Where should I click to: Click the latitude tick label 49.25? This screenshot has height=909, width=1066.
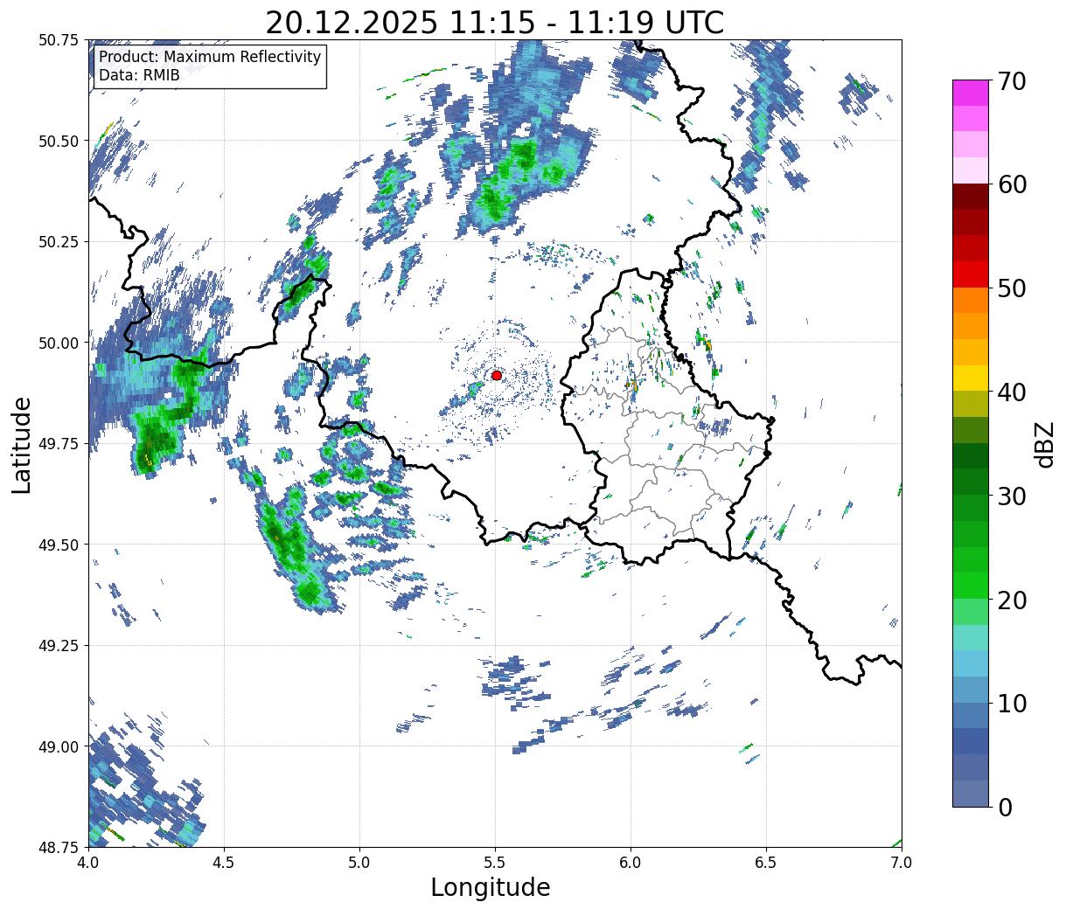pos(59,646)
